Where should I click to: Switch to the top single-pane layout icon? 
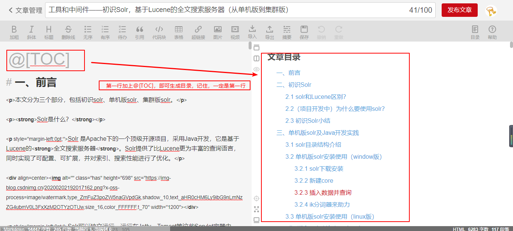pos(256,48)
